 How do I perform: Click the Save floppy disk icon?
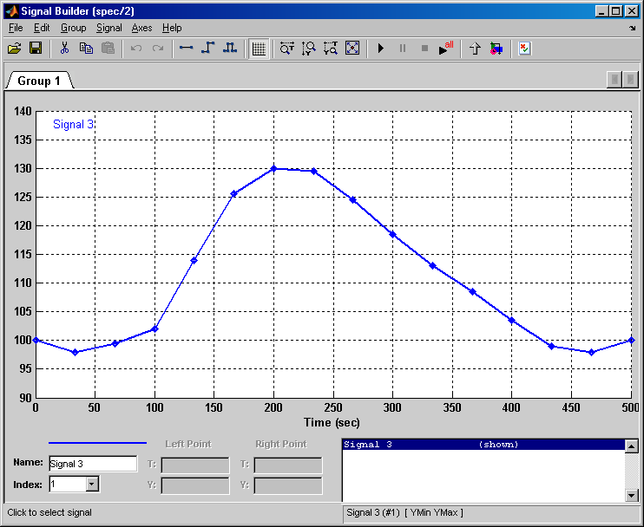(36, 49)
